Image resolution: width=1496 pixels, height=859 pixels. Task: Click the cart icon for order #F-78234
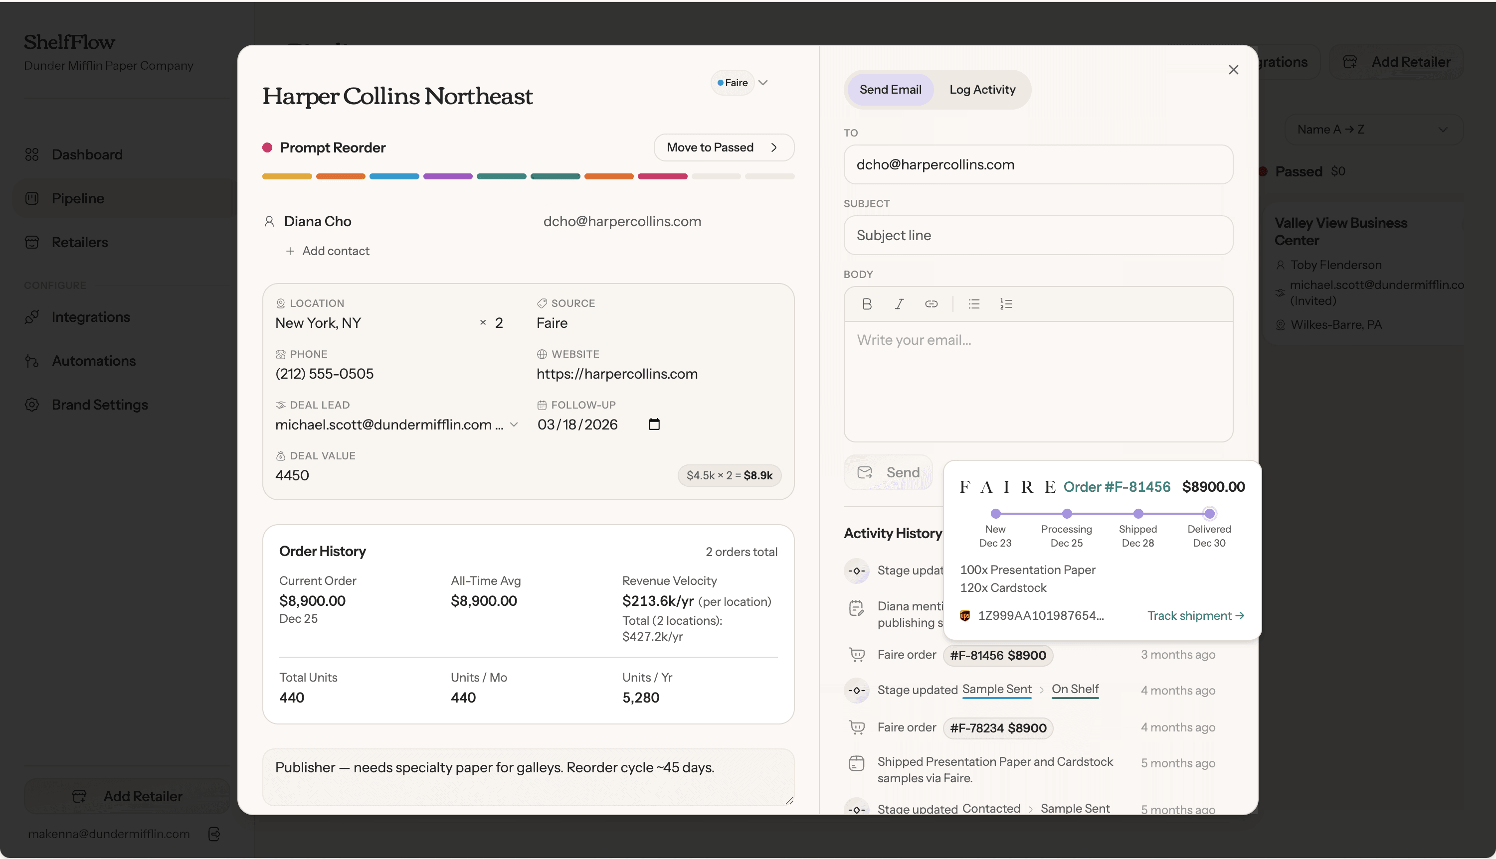[x=857, y=727]
